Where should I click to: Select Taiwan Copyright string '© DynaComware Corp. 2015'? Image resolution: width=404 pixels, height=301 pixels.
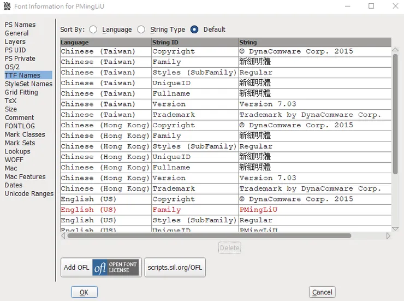click(315, 51)
